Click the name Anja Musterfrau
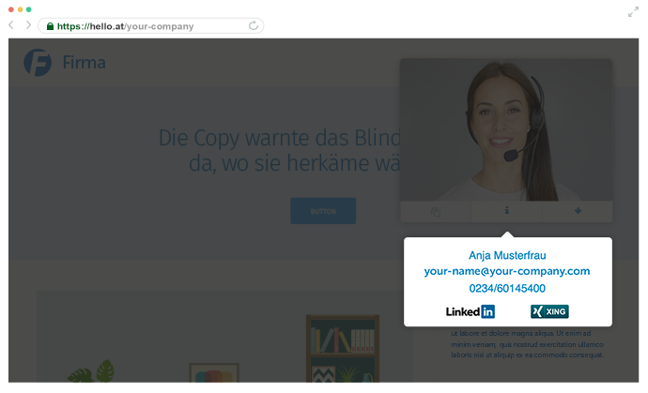The width and height of the screenshot is (648, 393). pyautogui.click(x=507, y=255)
